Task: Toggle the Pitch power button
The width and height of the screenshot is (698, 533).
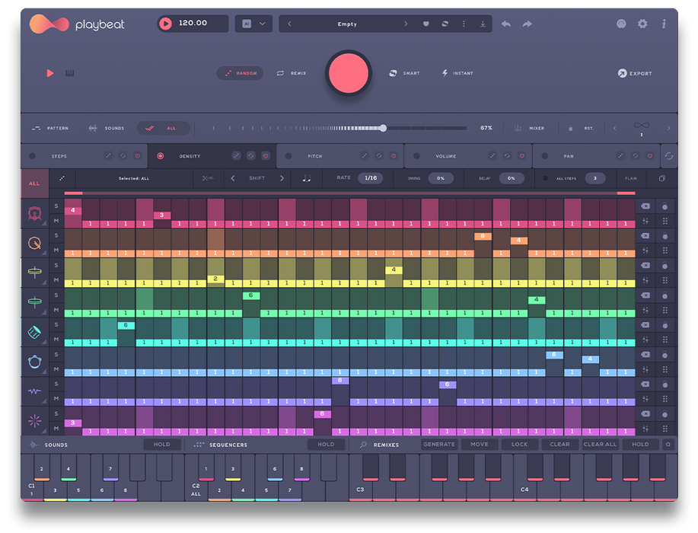Action: pyautogui.click(x=394, y=156)
